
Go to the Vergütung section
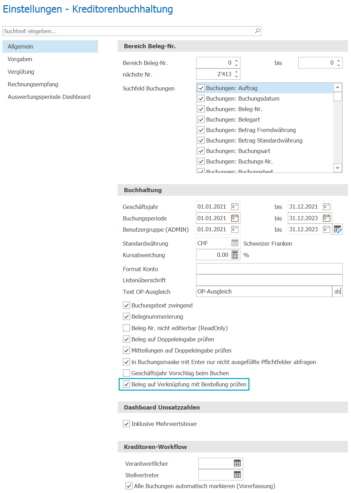click(x=50, y=72)
